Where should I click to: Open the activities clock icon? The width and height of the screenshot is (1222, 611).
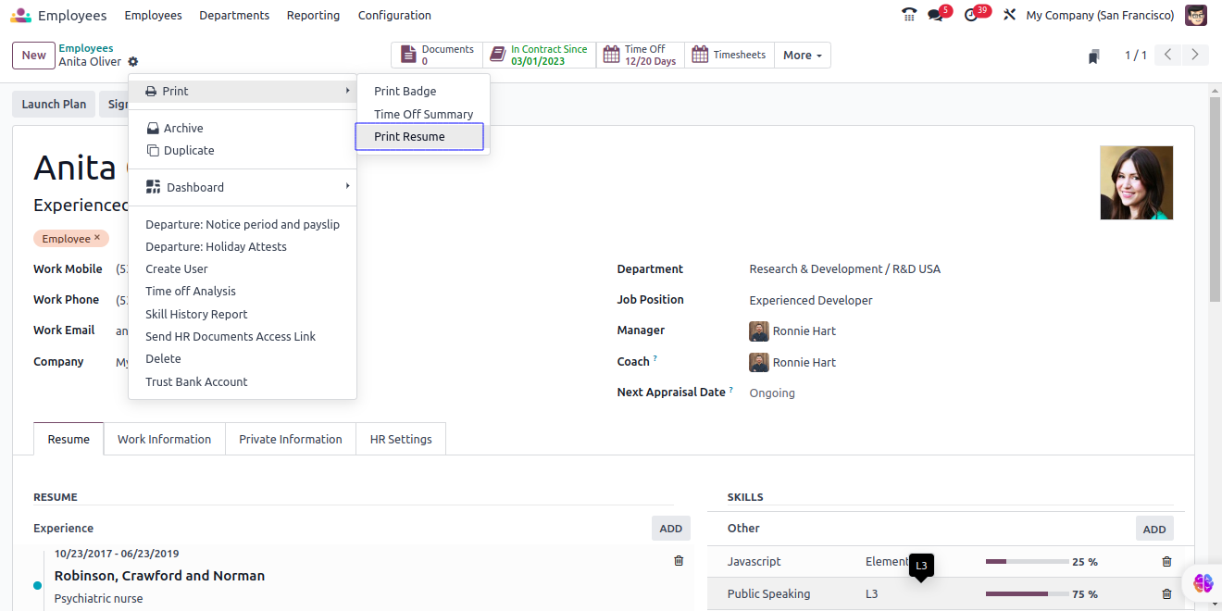tap(971, 15)
